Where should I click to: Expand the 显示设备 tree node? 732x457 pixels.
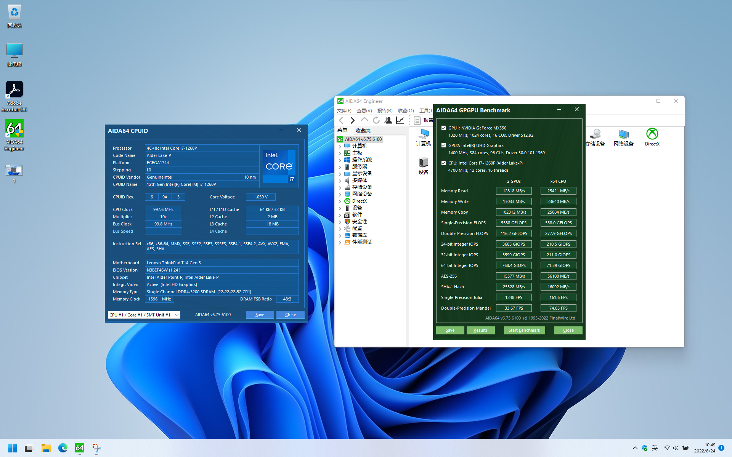340,174
